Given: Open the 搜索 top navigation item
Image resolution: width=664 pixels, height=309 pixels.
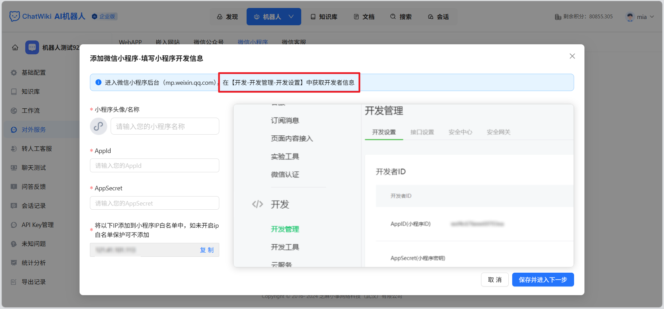Looking at the screenshot, I should 401,17.
